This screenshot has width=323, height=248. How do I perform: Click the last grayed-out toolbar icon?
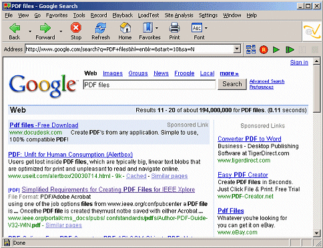(315, 49)
